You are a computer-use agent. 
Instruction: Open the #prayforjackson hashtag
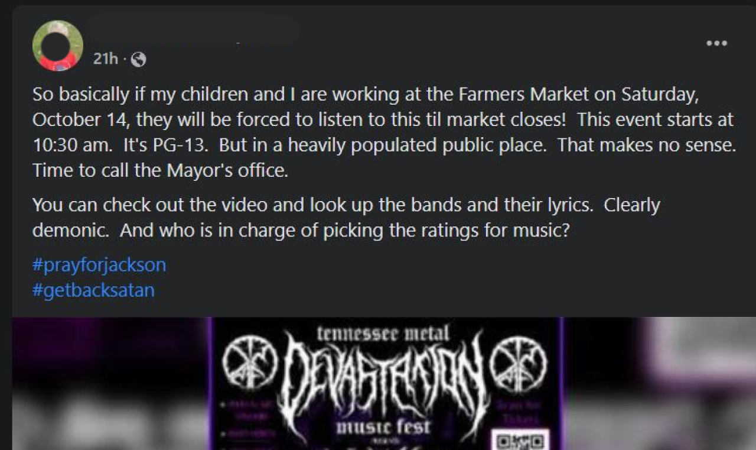tap(99, 264)
